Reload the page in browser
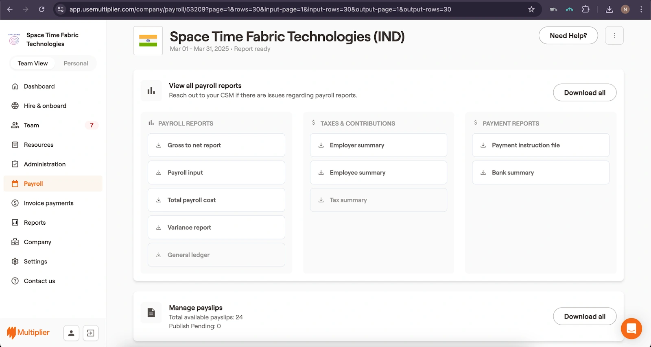The image size is (651, 347). pyautogui.click(x=42, y=9)
